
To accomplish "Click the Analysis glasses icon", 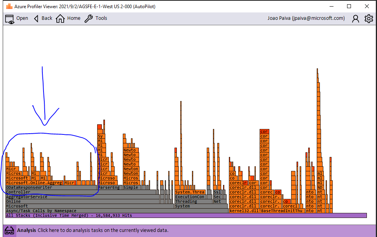I will [x=9, y=230].
